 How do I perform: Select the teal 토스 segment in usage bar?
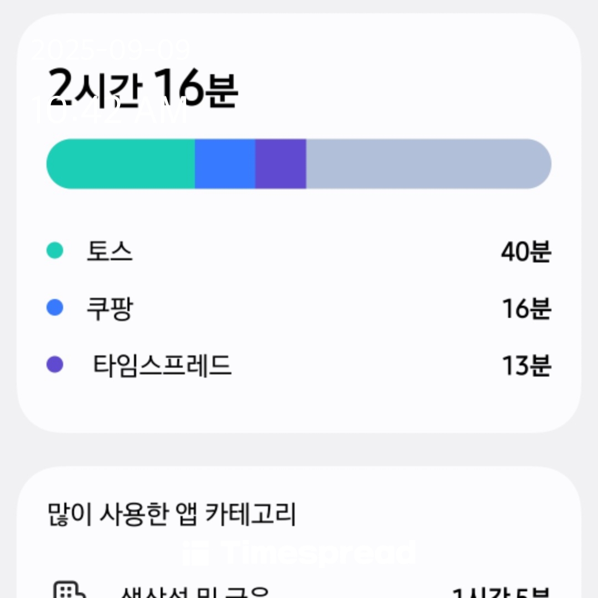coord(121,164)
